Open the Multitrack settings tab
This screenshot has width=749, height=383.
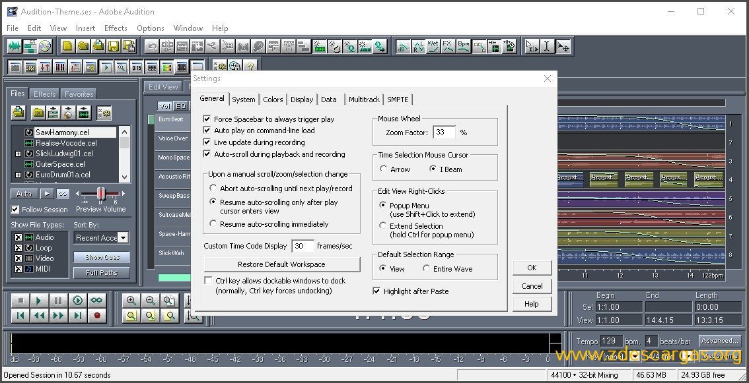(364, 99)
